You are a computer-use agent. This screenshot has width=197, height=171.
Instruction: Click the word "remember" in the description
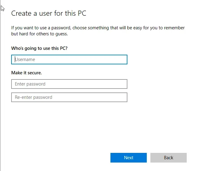pos(175,28)
